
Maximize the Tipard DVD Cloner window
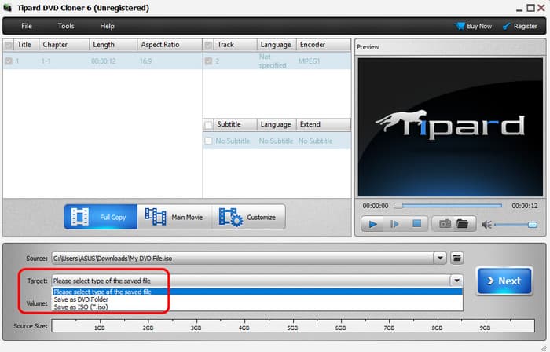(x=530, y=8)
